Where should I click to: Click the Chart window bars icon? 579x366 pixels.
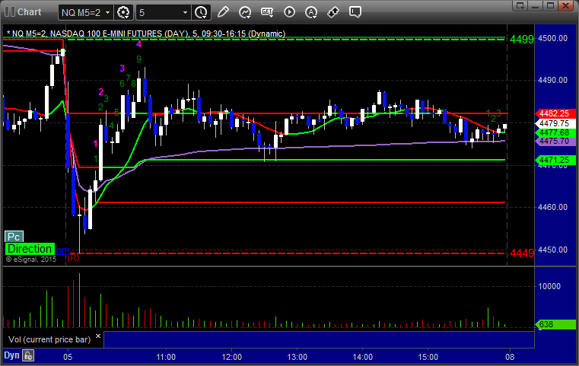pos(10,12)
